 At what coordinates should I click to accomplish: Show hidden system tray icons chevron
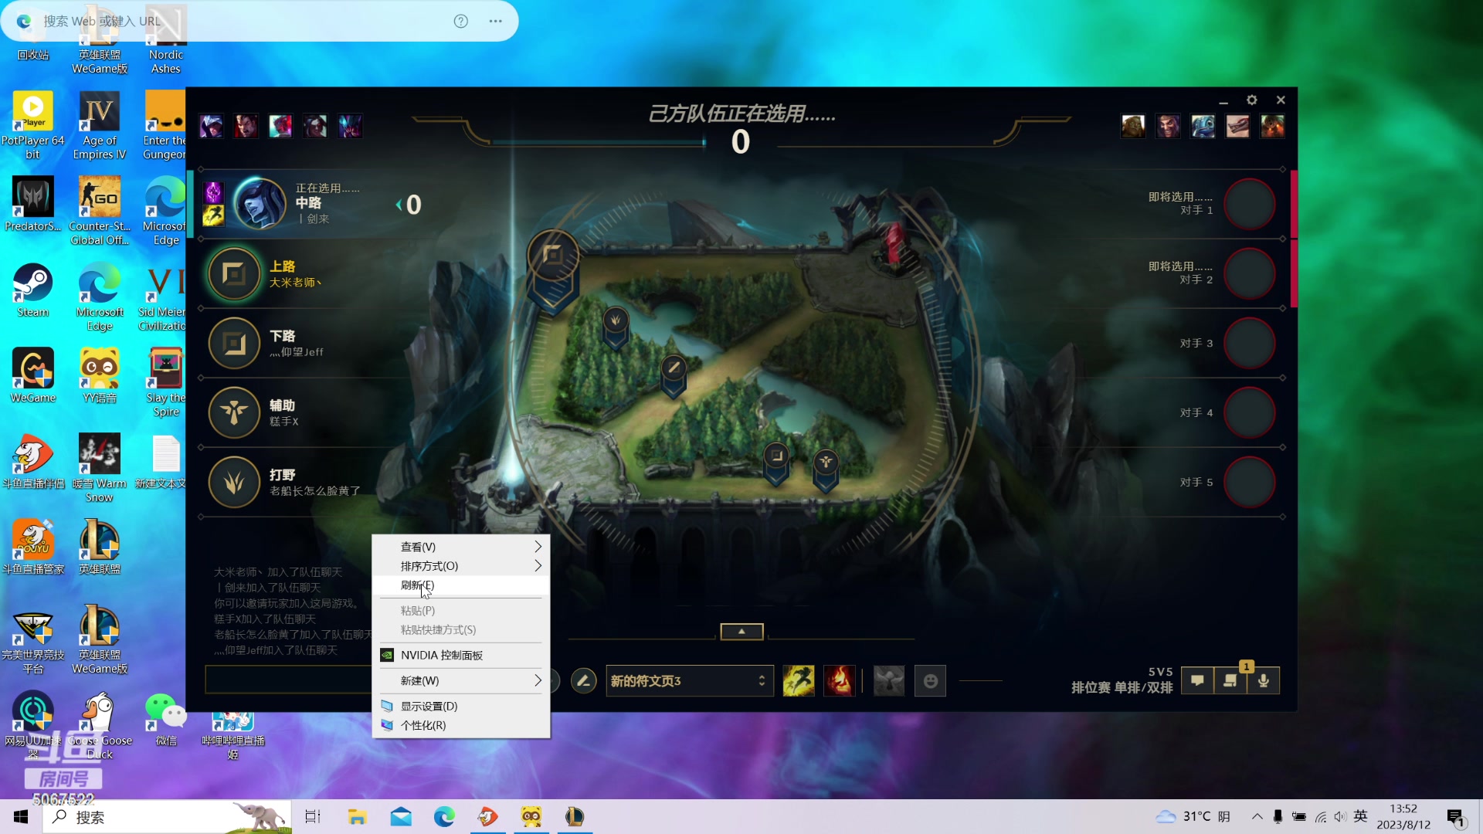click(x=1257, y=817)
